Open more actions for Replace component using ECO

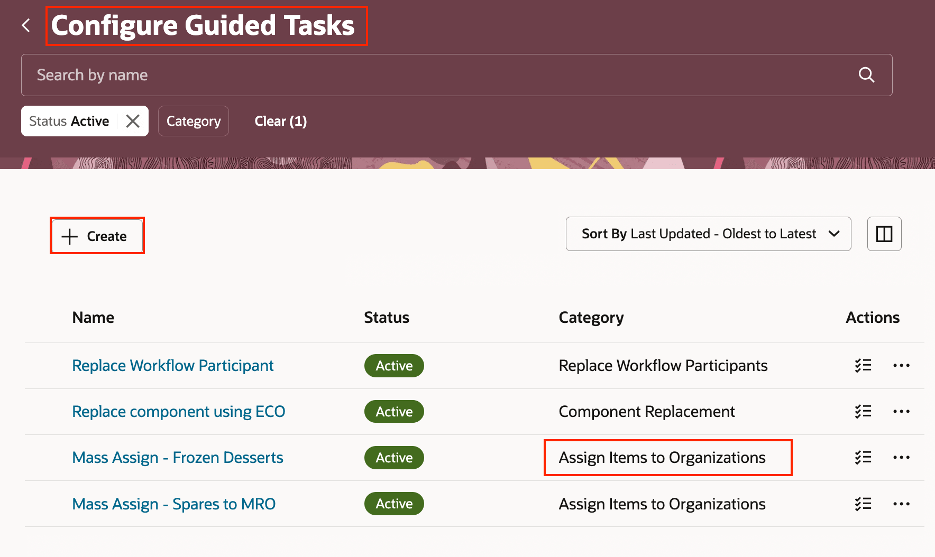click(x=901, y=412)
